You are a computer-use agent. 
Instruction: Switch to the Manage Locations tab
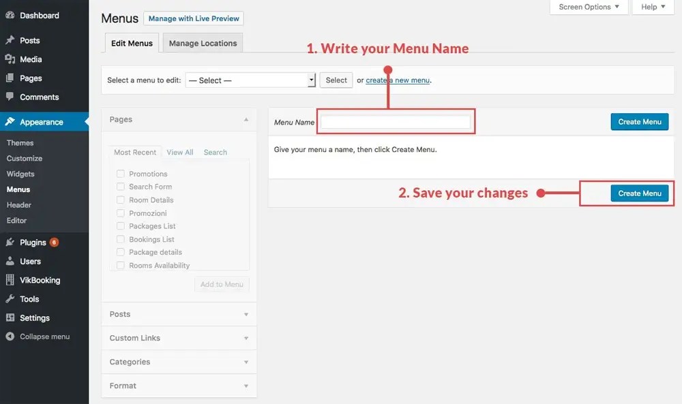click(x=203, y=42)
